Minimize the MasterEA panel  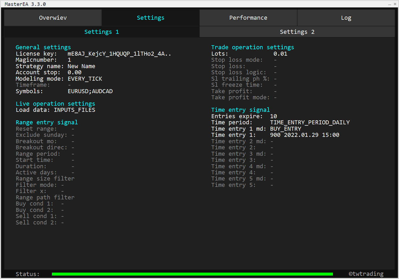[x=390, y=4]
